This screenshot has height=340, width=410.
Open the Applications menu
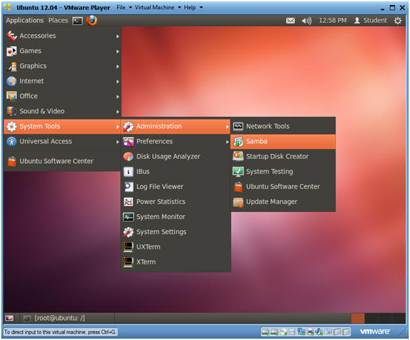pos(25,20)
